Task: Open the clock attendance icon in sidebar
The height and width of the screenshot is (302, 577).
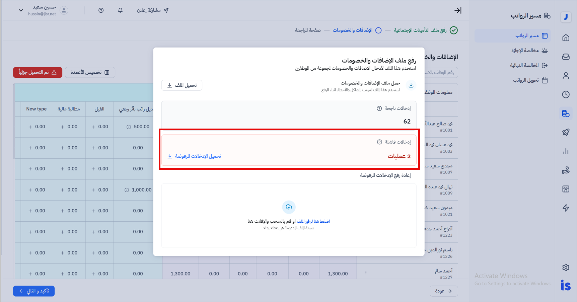Action: (566, 94)
